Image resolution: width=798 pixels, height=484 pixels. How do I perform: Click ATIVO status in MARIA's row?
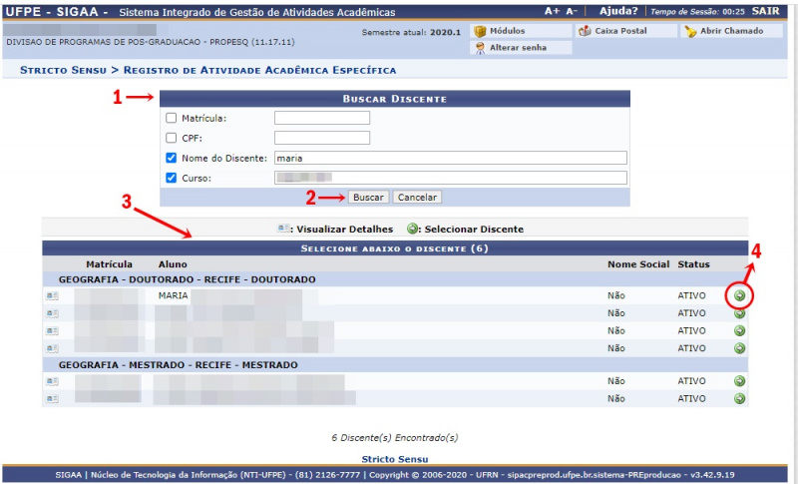[x=691, y=295]
